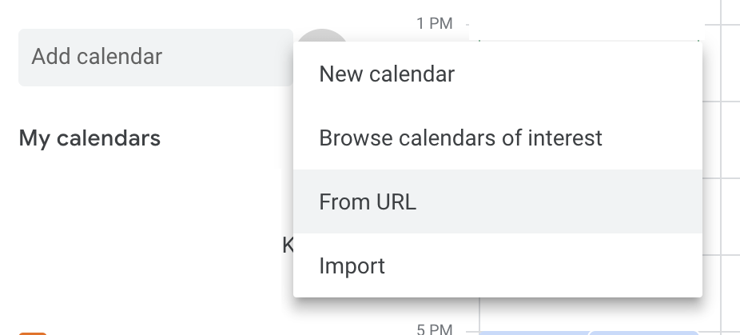Click Import in the add calendar menu
Image resolution: width=740 pixels, height=335 pixels.
click(x=352, y=265)
